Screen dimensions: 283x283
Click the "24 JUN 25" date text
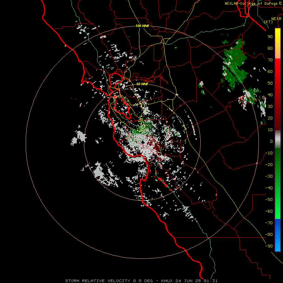pyautogui.click(x=188, y=281)
